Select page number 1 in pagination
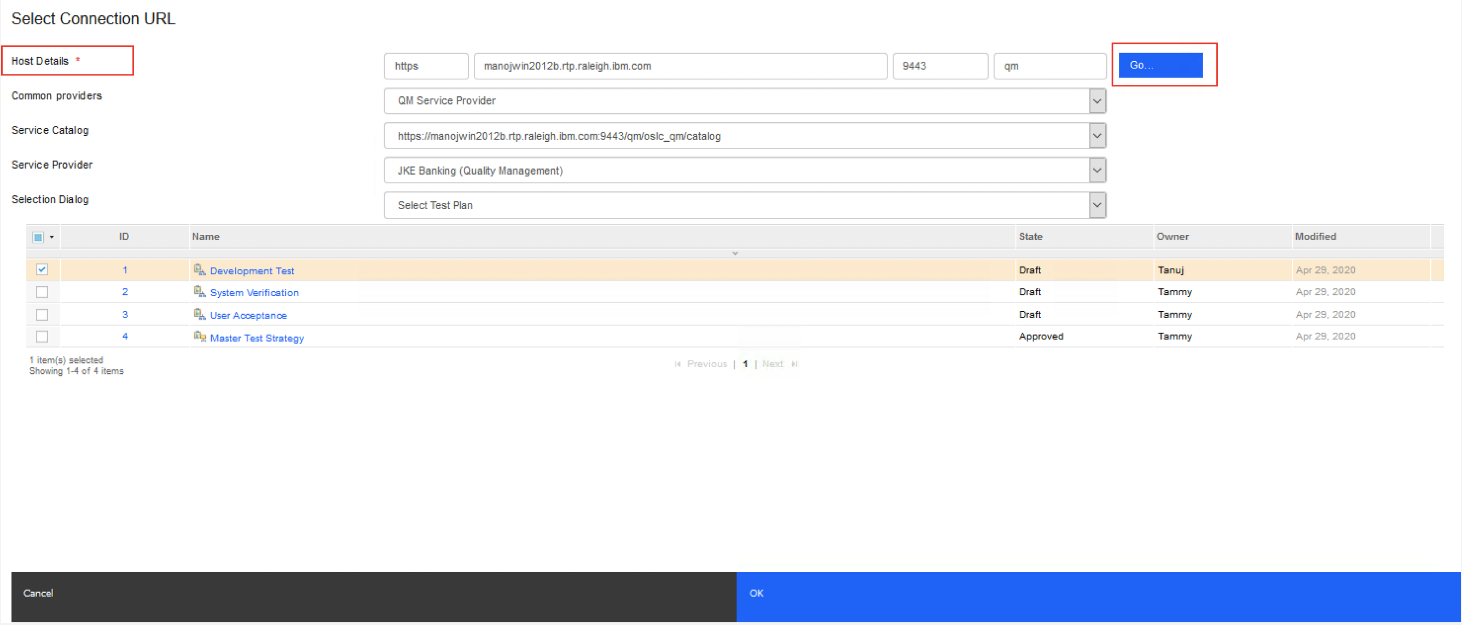The image size is (1462, 625). pos(745,364)
